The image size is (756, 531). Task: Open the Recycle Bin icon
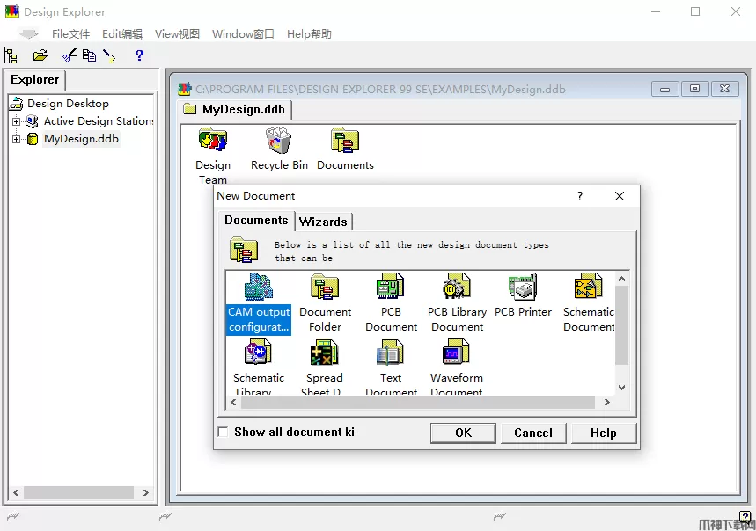click(x=279, y=142)
